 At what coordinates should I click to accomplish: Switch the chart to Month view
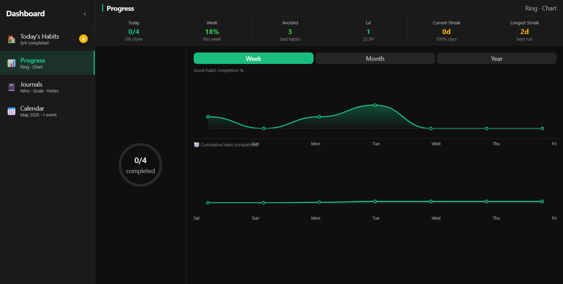375,58
